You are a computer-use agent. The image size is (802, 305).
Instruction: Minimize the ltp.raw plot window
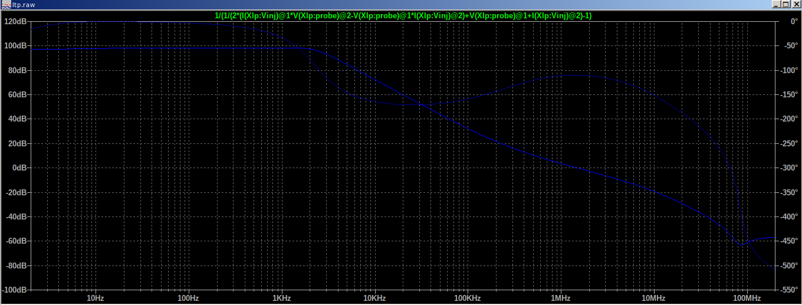pos(776,5)
